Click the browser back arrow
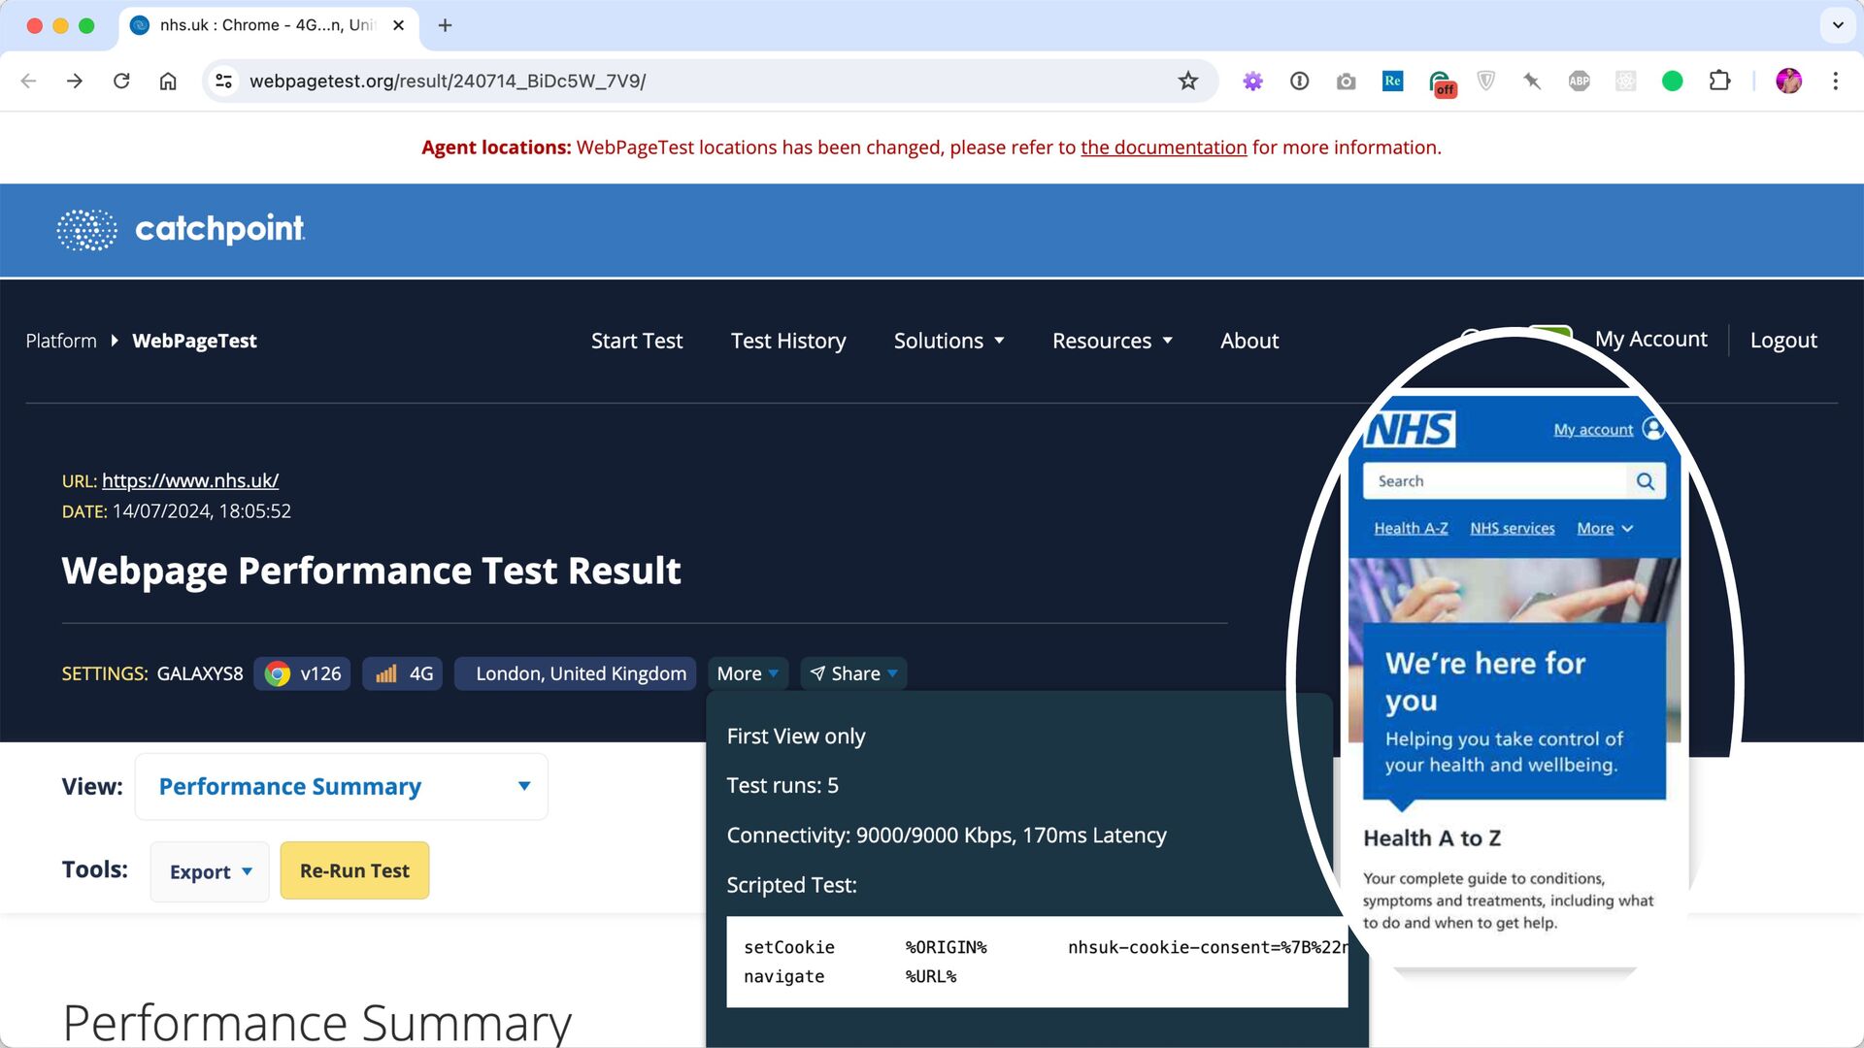The width and height of the screenshot is (1864, 1048). point(28,81)
